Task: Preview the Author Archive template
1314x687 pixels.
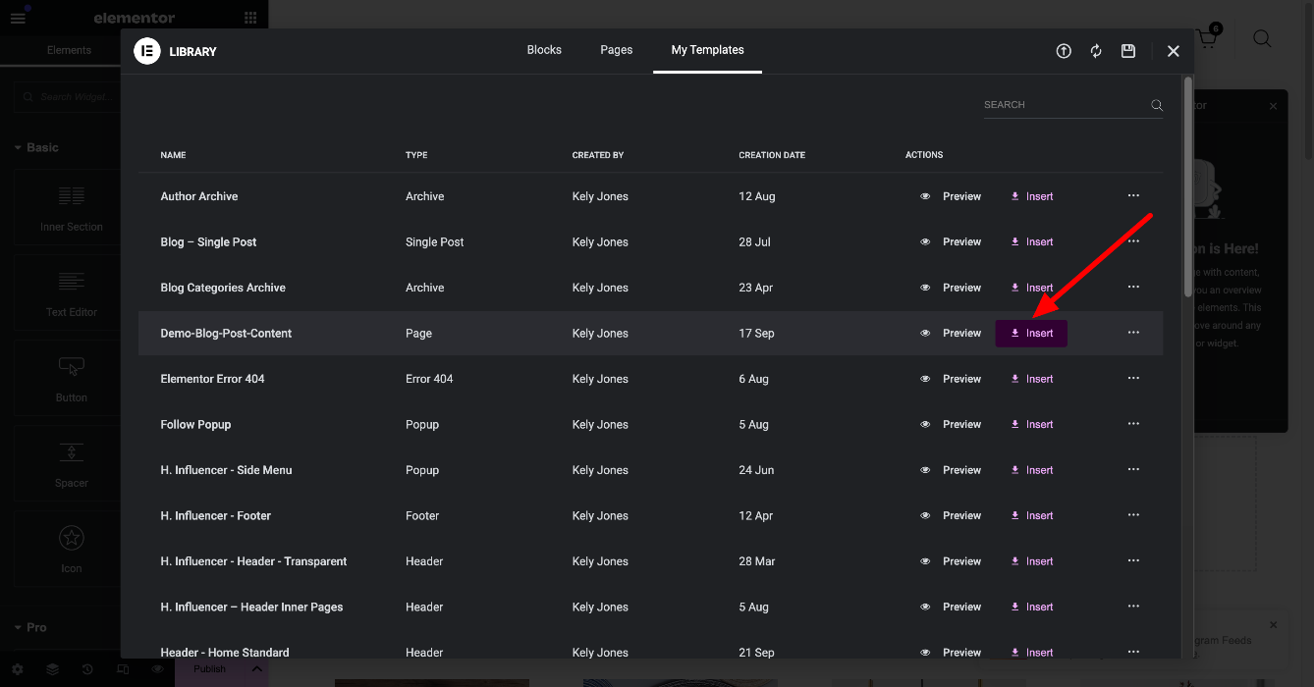Action: [951, 196]
